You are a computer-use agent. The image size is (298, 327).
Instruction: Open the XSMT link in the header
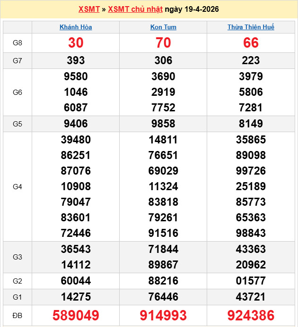coord(89,9)
